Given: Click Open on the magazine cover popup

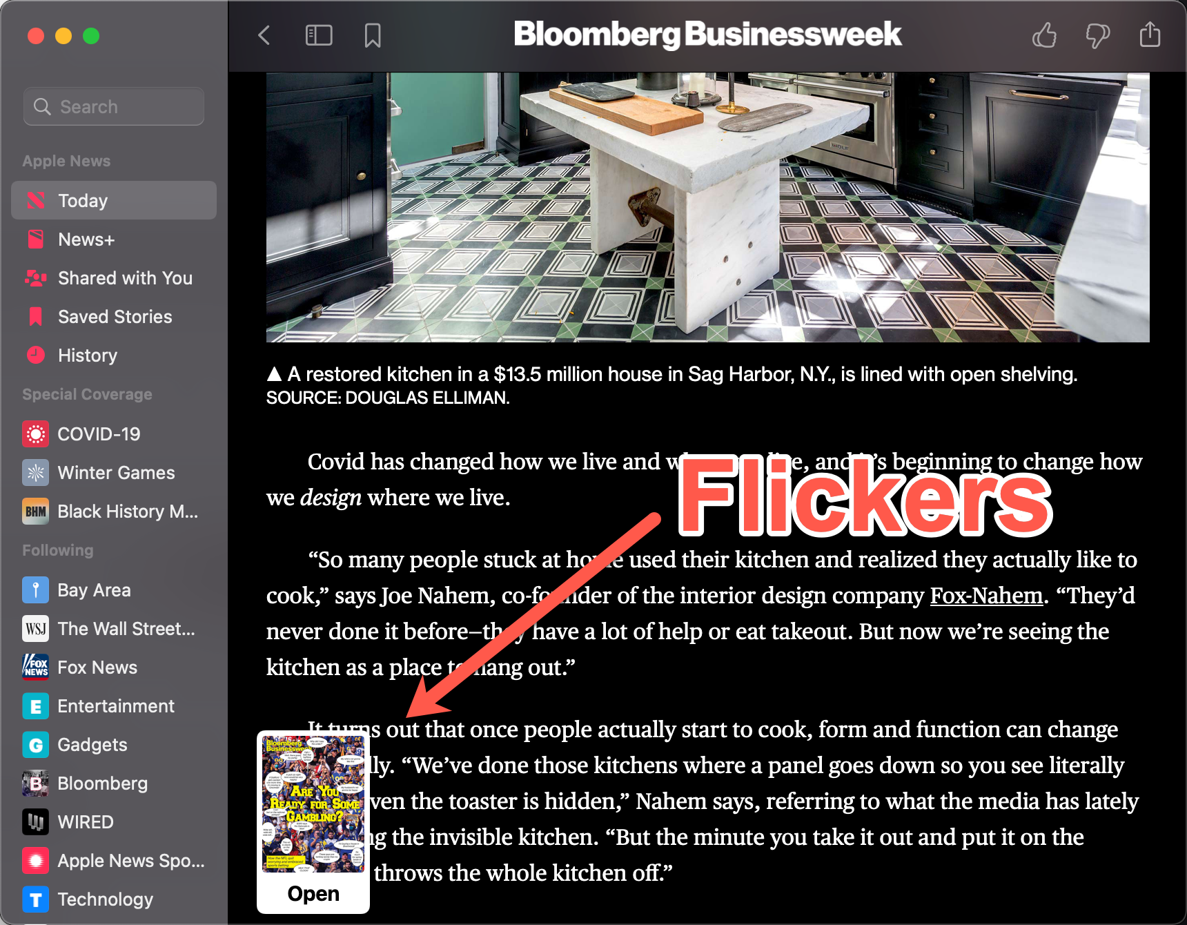Looking at the screenshot, I should click(313, 893).
